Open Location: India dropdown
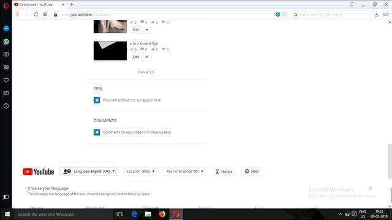 click(x=140, y=171)
